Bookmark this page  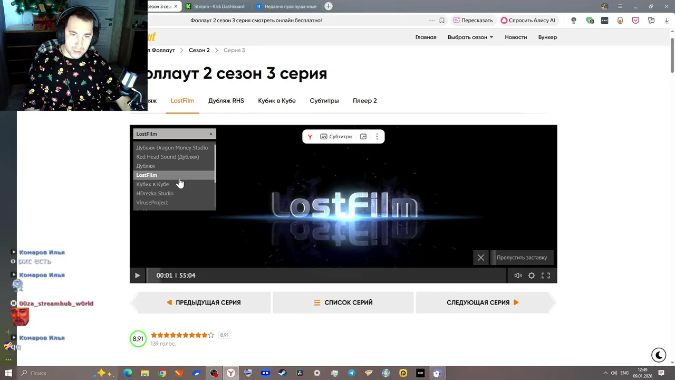tap(442, 21)
